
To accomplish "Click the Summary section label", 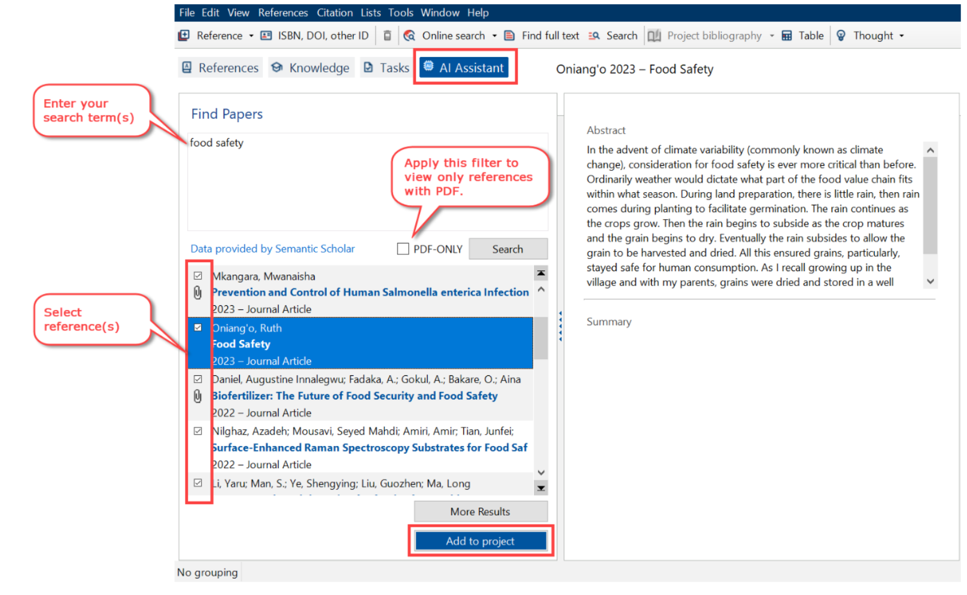I will 609,322.
